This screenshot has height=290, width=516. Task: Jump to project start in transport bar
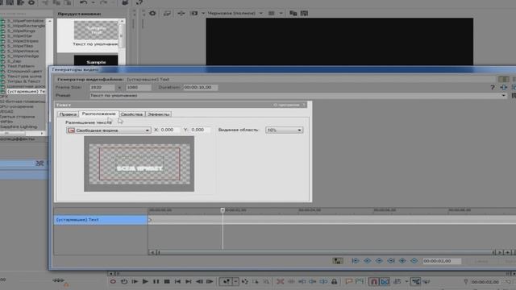pos(177,281)
